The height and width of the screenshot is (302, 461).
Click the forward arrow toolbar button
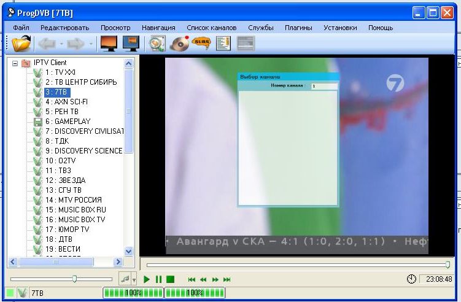tap(76, 44)
